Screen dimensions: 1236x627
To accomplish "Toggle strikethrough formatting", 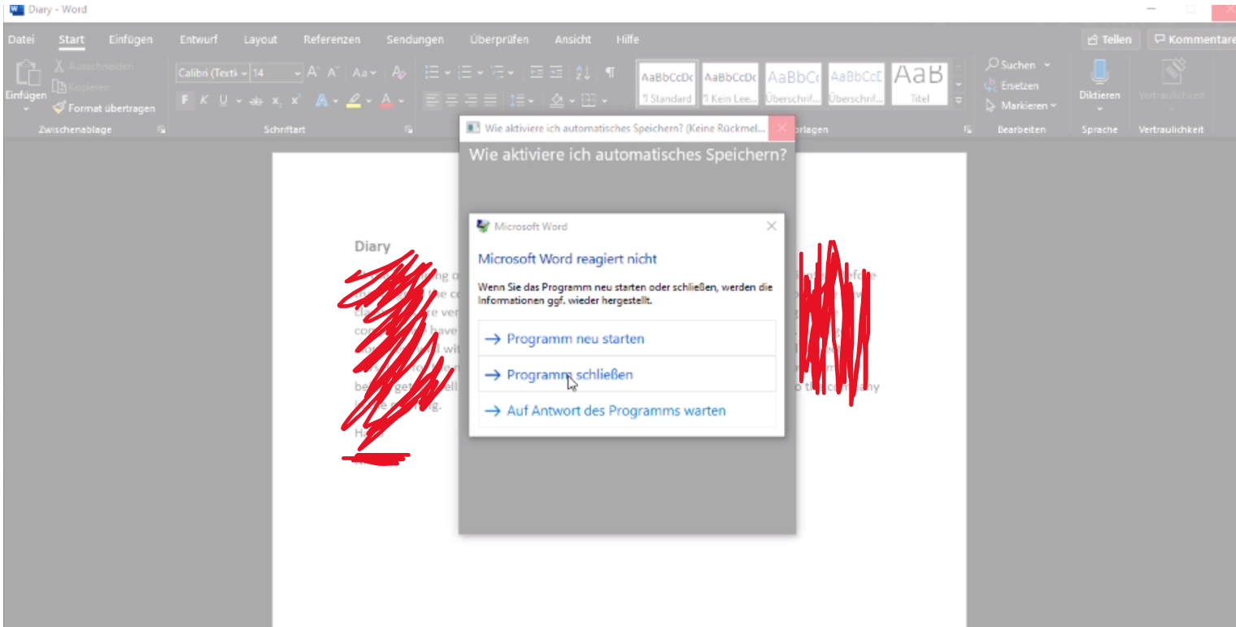I will [x=256, y=101].
